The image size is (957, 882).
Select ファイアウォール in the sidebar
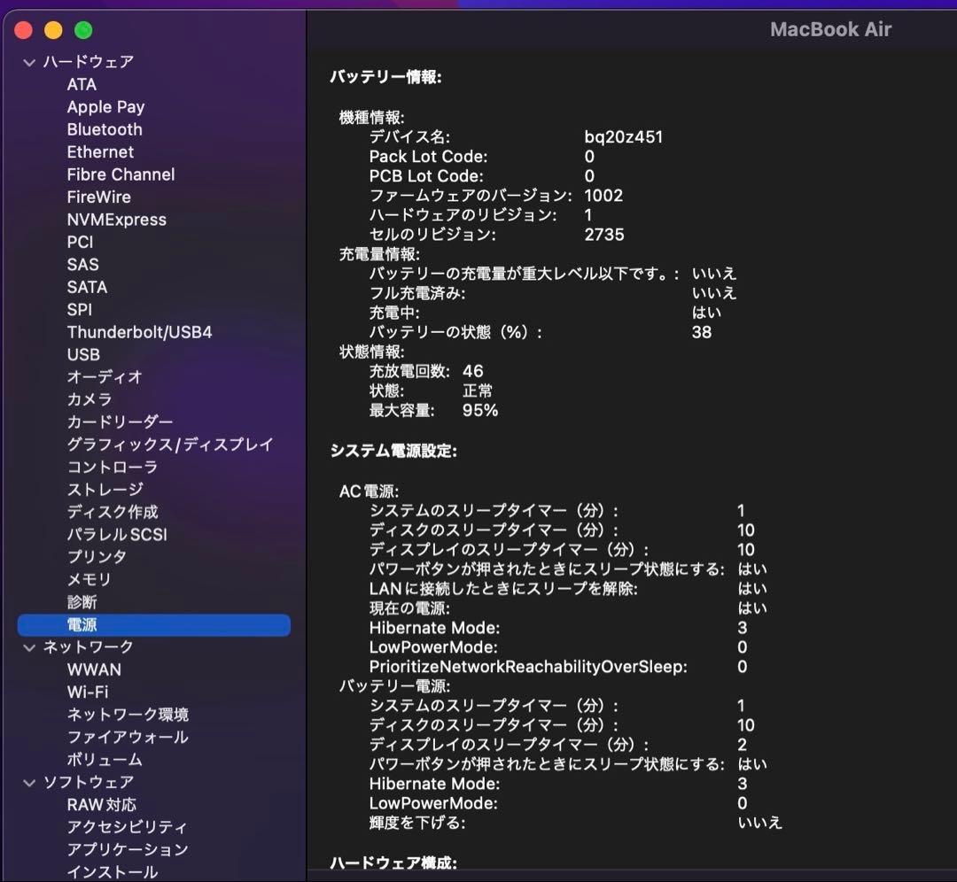[128, 737]
